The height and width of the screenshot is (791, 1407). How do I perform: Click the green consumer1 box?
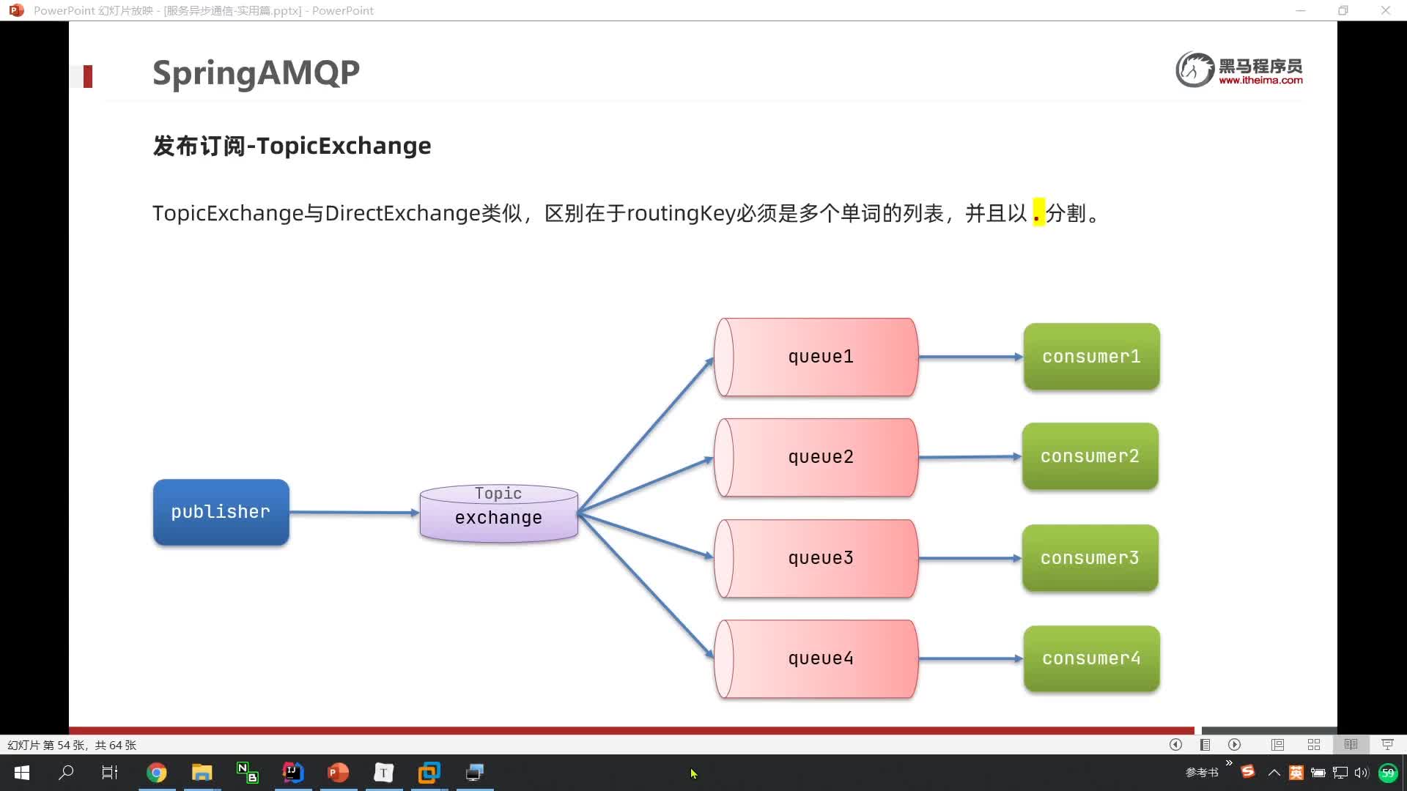click(1092, 357)
